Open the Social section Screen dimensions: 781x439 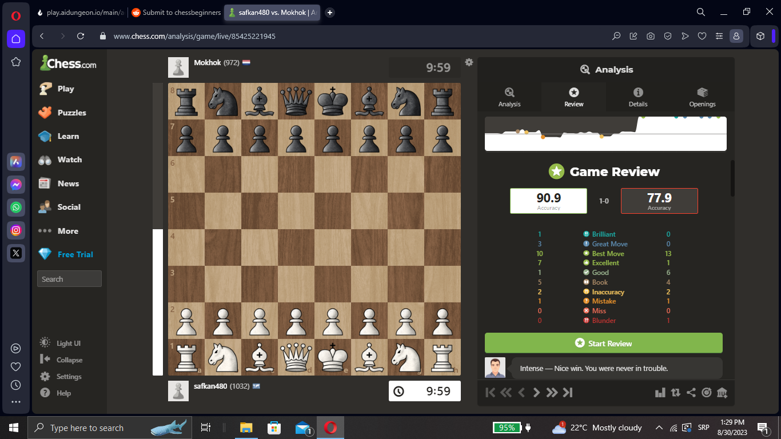coord(59,207)
